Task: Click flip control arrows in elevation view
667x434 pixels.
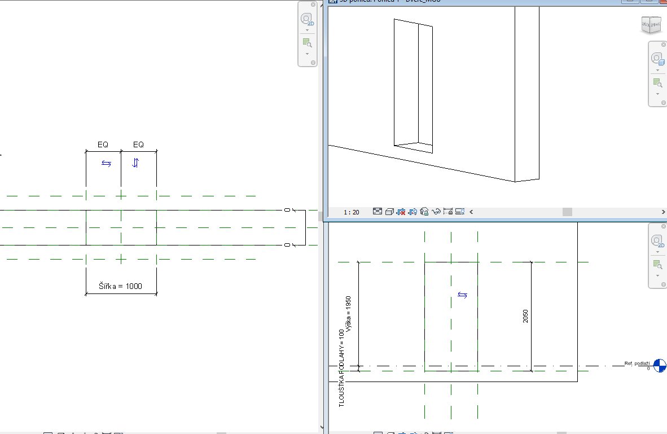Action: (x=462, y=295)
